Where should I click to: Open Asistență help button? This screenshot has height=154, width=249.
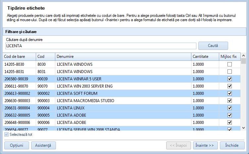click(x=43, y=145)
